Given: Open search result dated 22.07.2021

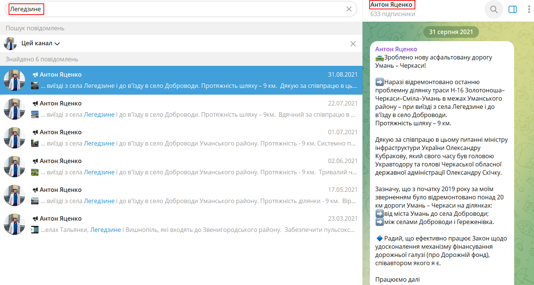Looking at the screenshot, I should [181, 109].
